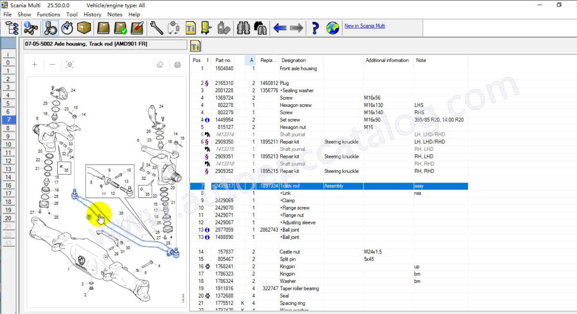Open the vehicle information chassis icon
This screenshot has height=314, width=577.
tap(31, 28)
